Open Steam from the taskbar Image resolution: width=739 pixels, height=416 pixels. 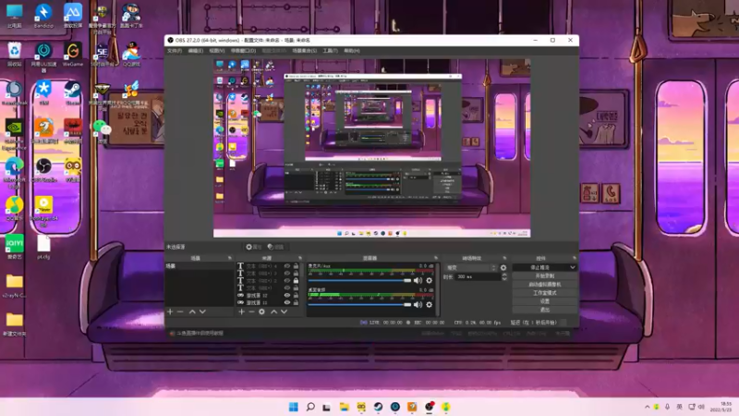pos(378,407)
